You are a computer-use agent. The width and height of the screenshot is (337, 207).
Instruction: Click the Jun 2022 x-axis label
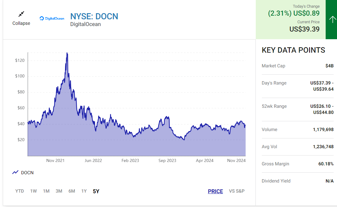[93, 161]
